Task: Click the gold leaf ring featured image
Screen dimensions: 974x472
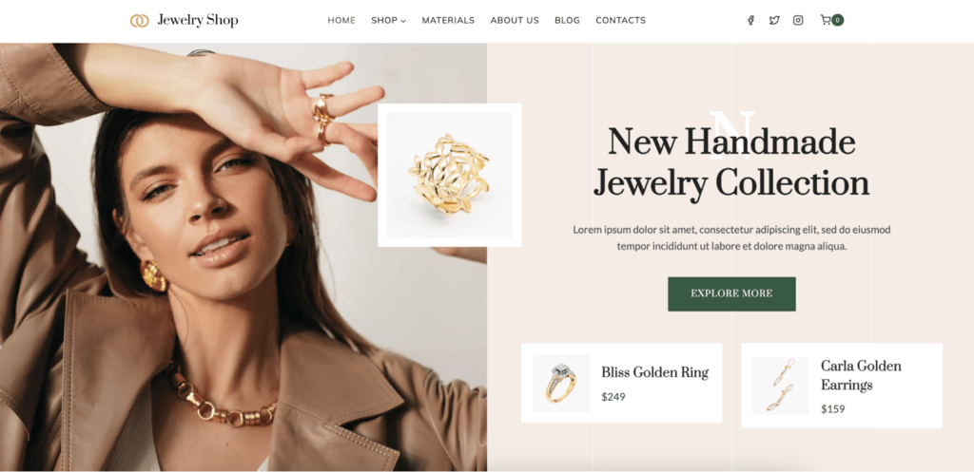Action: pos(450,175)
